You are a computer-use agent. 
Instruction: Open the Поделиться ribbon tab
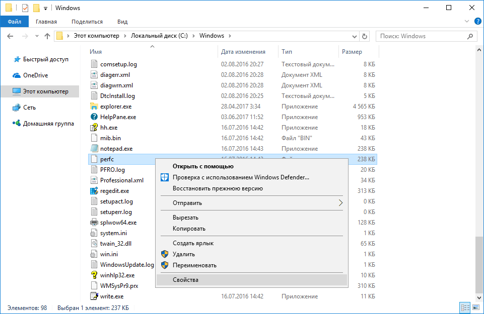tap(87, 22)
